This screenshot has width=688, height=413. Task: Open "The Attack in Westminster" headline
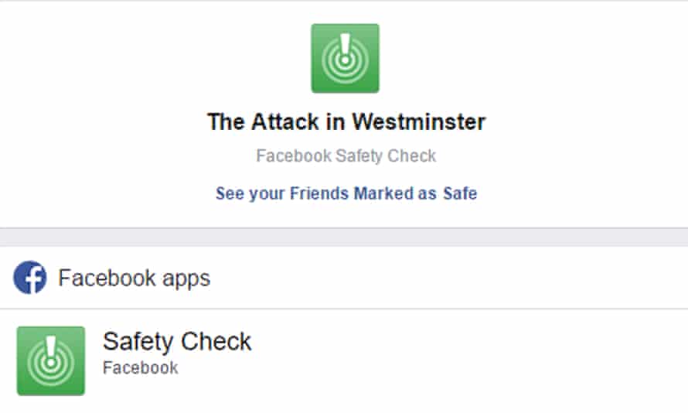[x=346, y=121]
